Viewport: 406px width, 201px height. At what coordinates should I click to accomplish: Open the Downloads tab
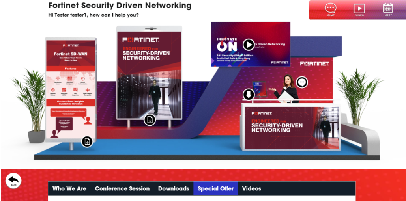[174, 188]
